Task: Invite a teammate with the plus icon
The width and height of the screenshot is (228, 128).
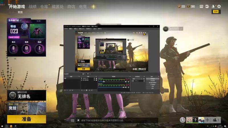Action: click(x=207, y=120)
